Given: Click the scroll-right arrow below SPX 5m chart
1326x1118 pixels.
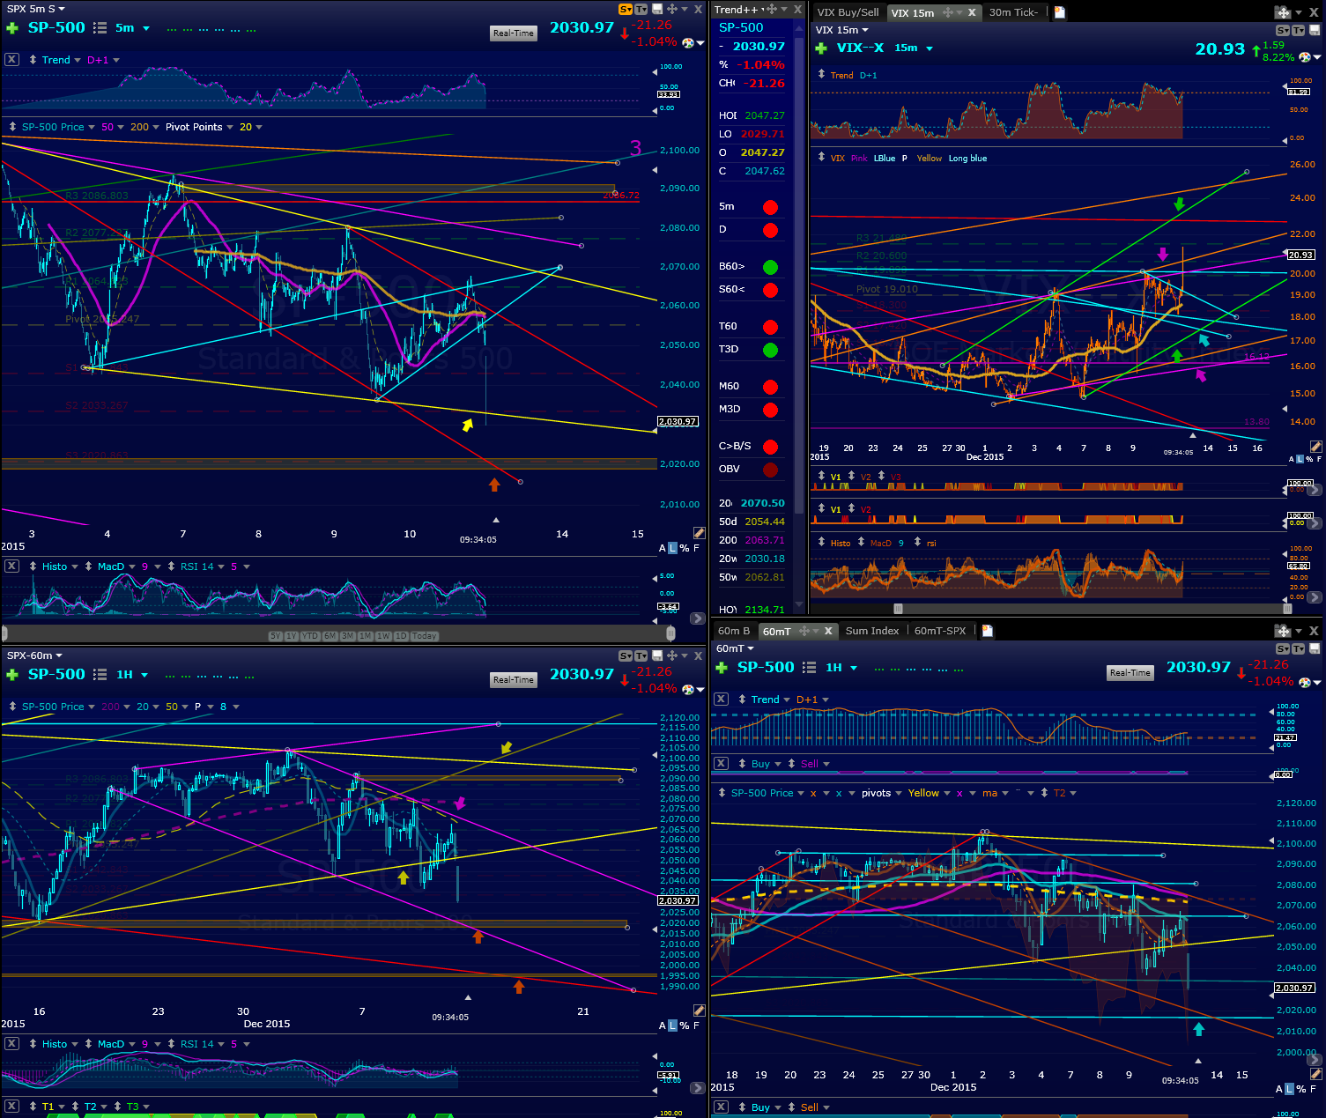Looking at the screenshot, I should pos(697,618).
